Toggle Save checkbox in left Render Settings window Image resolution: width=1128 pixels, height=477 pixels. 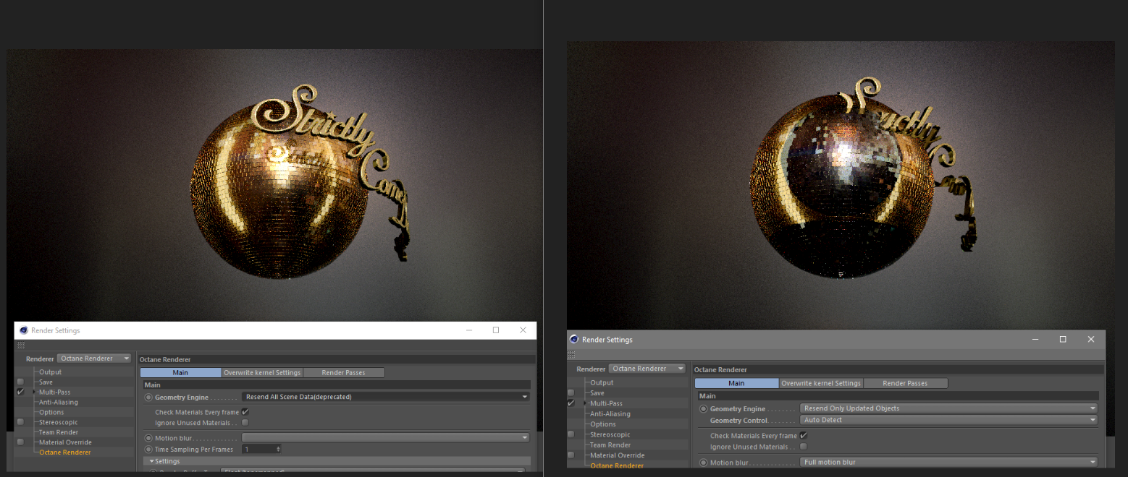[20, 382]
